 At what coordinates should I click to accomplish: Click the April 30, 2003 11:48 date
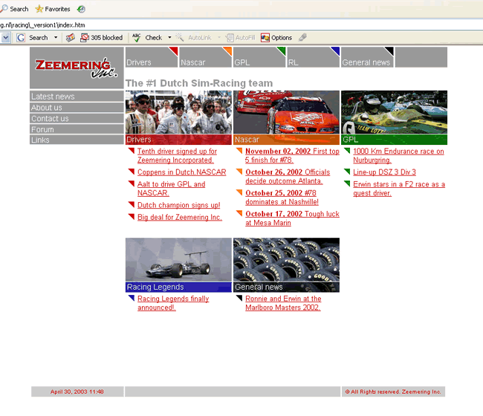coord(77,391)
